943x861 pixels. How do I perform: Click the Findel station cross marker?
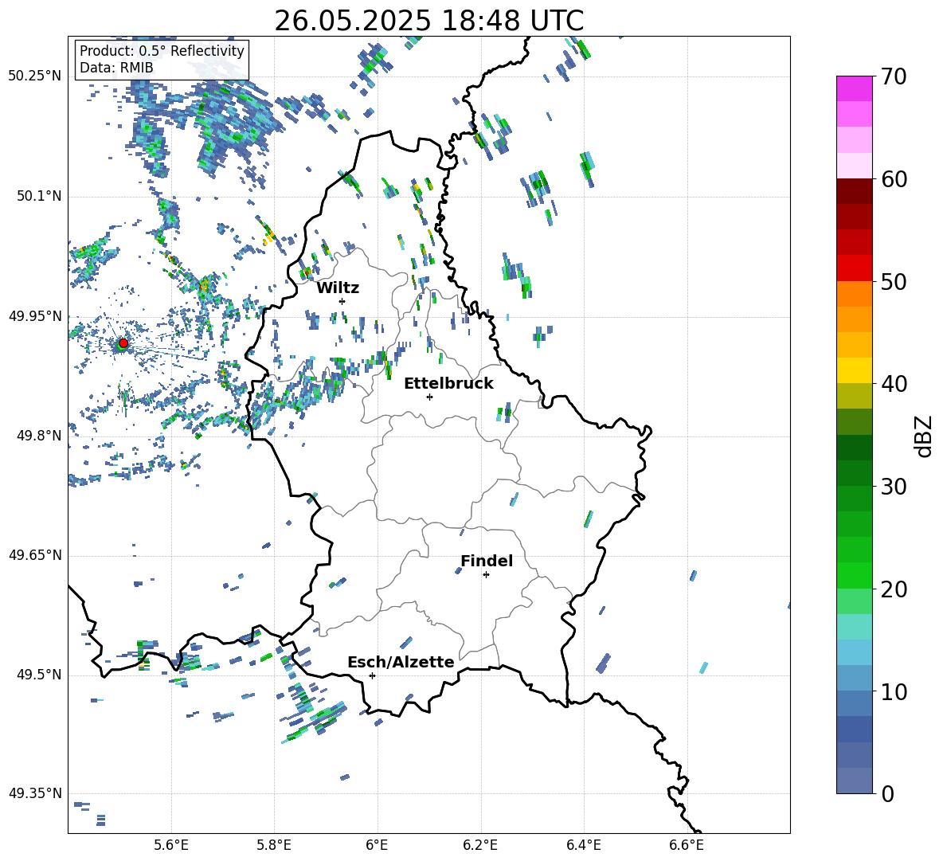(486, 574)
